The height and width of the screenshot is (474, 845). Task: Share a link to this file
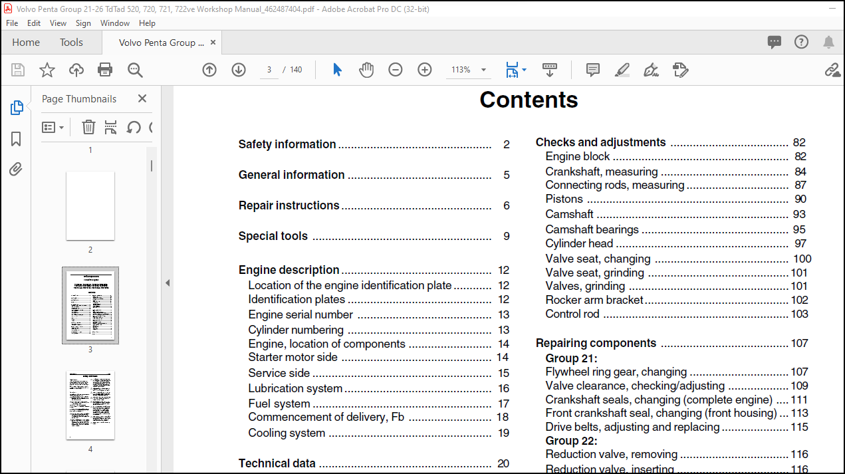coord(832,70)
